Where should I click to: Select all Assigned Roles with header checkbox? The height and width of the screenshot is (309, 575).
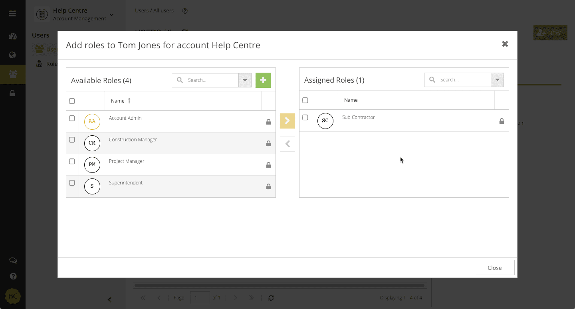pyautogui.click(x=305, y=100)
